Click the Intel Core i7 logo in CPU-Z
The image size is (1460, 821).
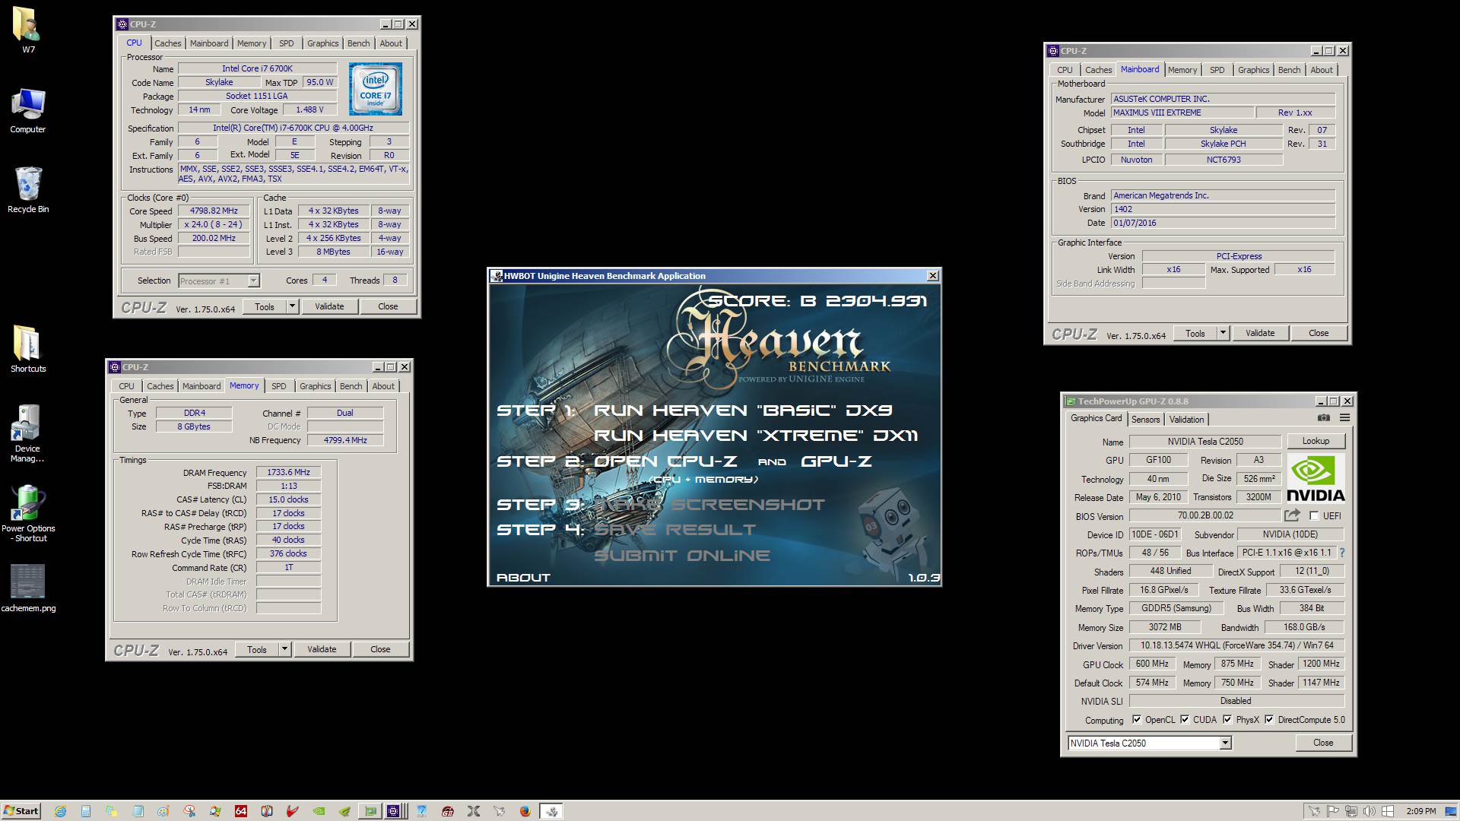pyautogui.click(x=376, y=89)
